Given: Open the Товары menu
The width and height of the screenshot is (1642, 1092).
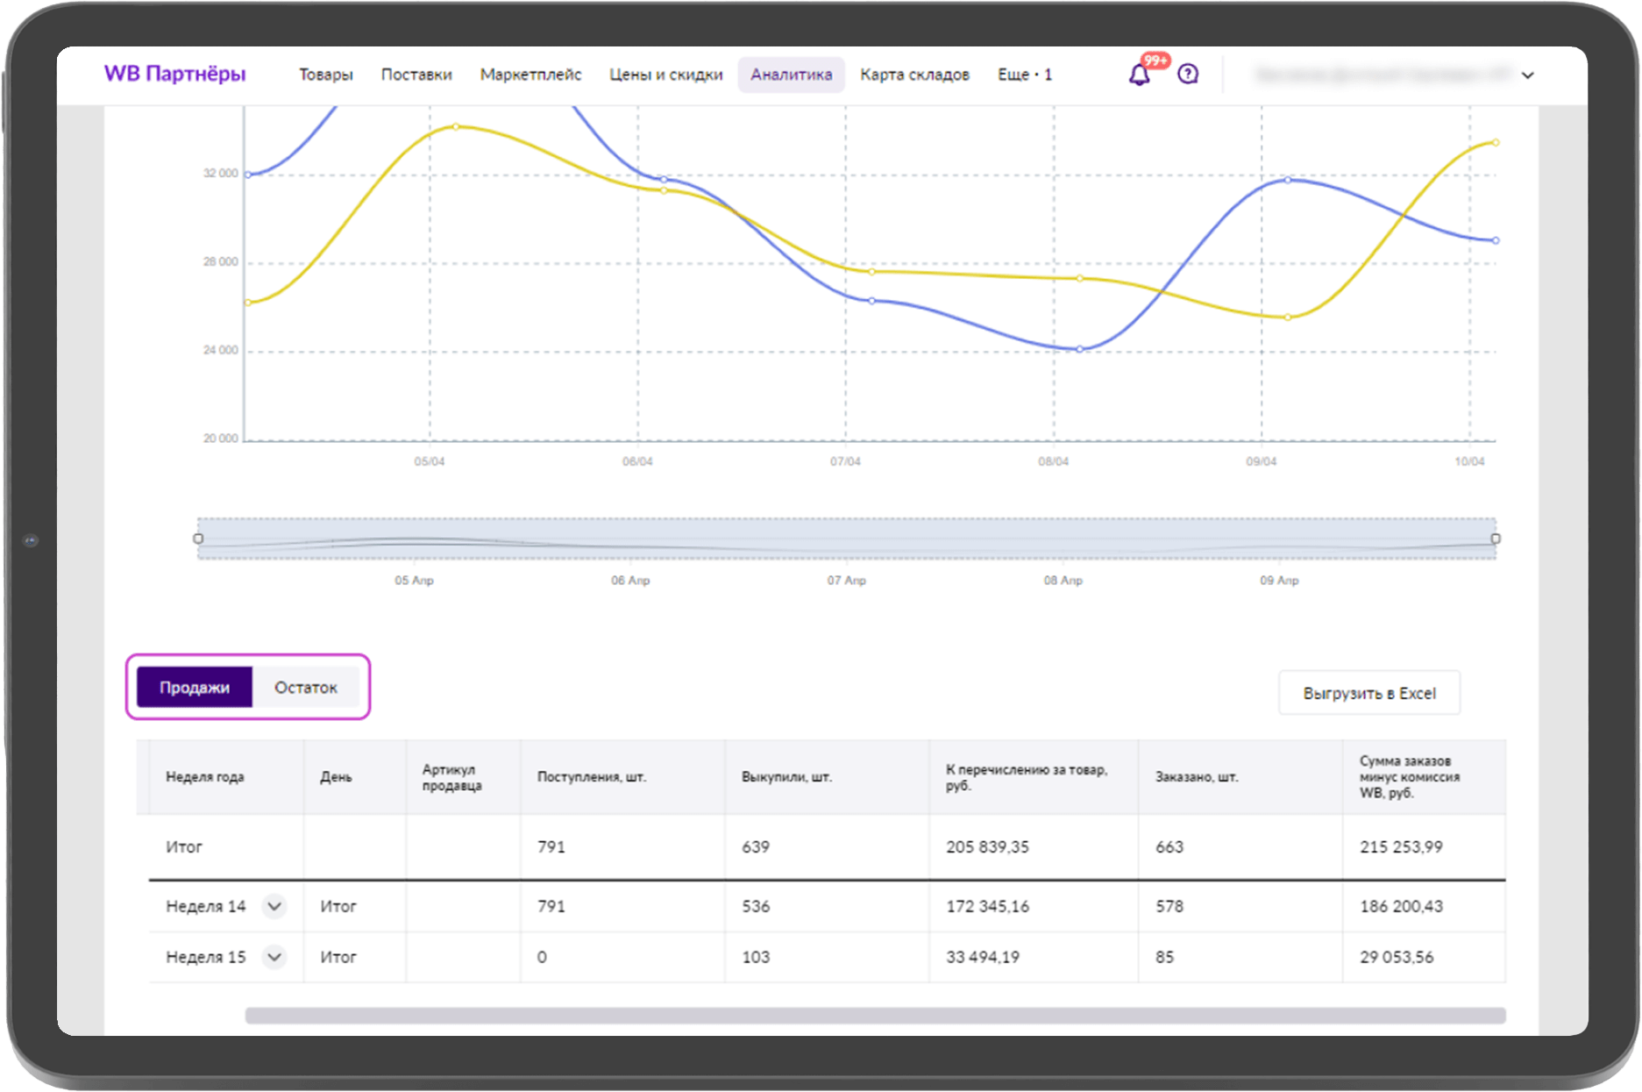Looking at the screenshot, I should pyautogui.click(x=325, y=75).
